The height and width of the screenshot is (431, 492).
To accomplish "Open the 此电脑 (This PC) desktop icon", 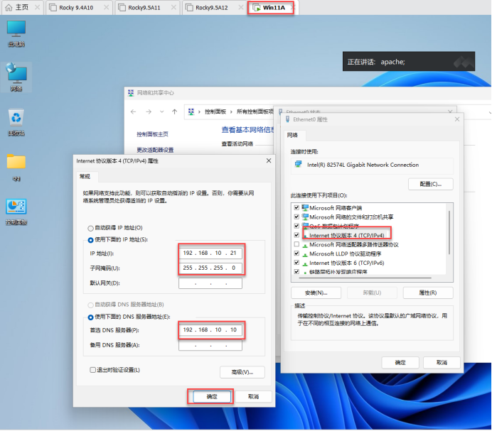I will pyautogui.click(x=16, y=31).
